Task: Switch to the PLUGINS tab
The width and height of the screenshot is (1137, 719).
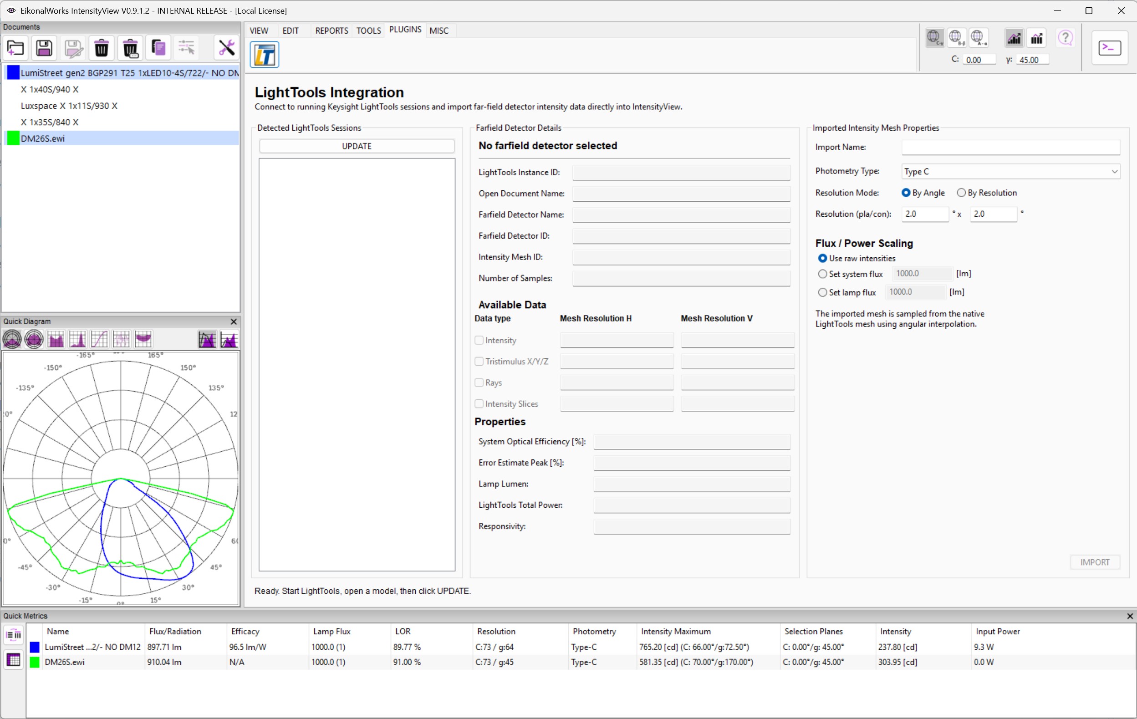Action: tap(405, 30)
